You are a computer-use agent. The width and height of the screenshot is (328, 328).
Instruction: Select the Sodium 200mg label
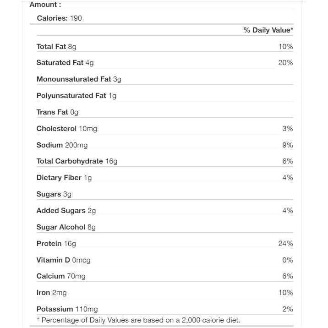pos(62,145)
